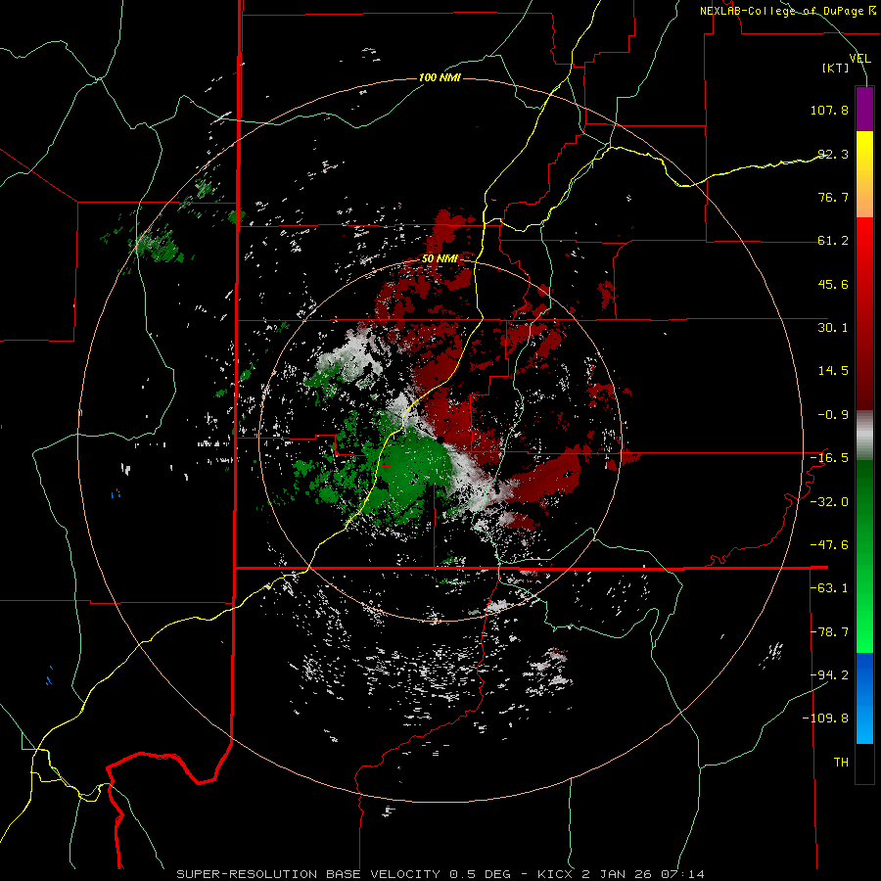The height and width of the screenshot is (881, 881).
Task: Click the 100 NMI range ring label
Action: pos(440,77)
